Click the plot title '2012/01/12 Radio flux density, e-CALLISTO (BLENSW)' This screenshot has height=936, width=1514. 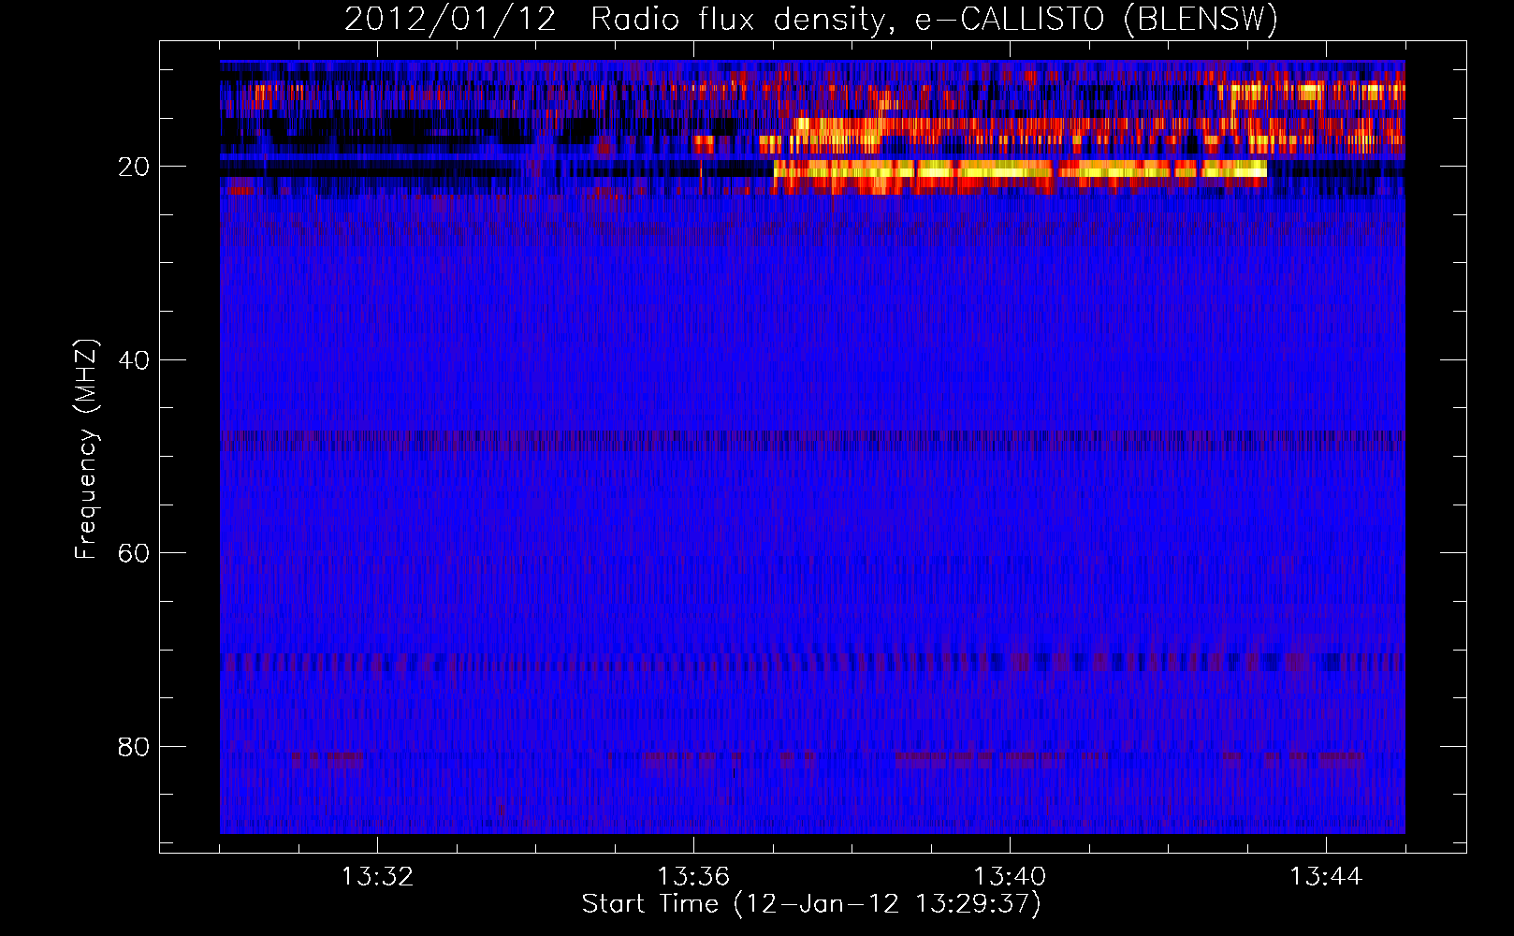811,19
